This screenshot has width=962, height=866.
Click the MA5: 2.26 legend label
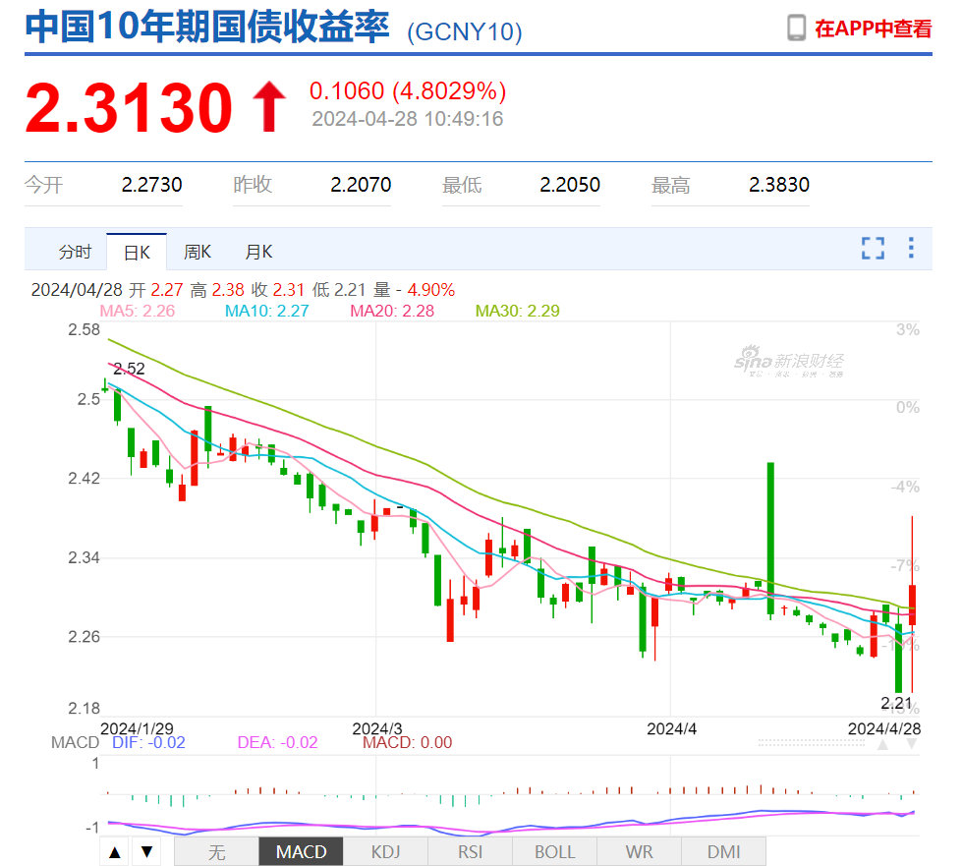click(x=138, y=311)
